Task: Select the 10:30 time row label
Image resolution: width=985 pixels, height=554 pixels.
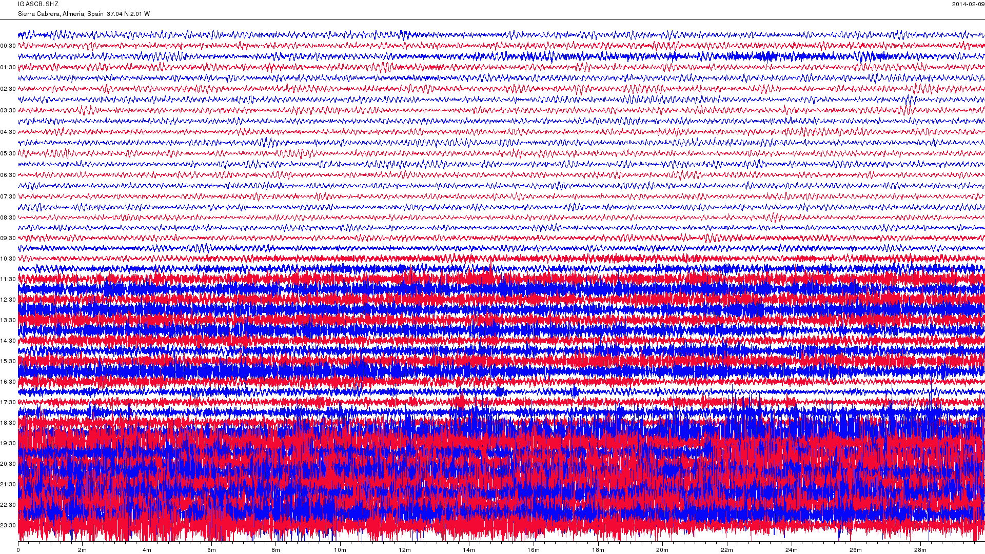Action: click(x=8, y=259)
